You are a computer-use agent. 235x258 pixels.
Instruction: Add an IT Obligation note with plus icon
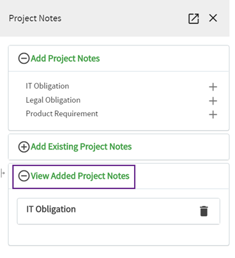(213, 87)
